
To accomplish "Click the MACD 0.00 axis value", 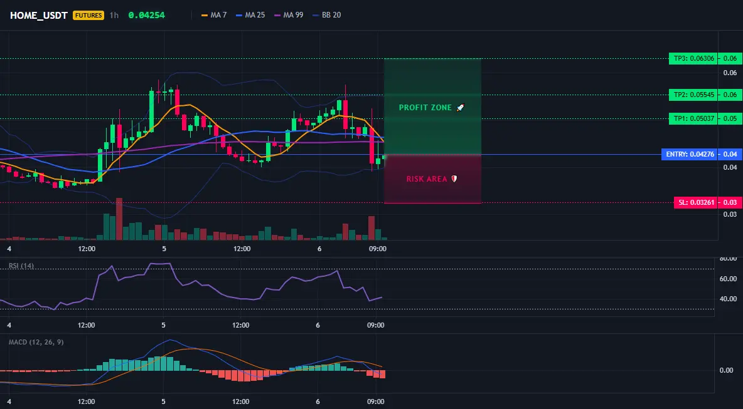I will coord(727,370).
